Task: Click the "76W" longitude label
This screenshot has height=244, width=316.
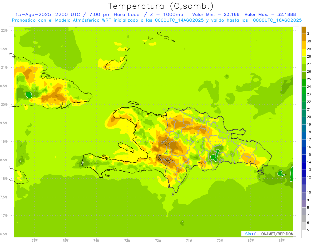Action: [34, 241]
